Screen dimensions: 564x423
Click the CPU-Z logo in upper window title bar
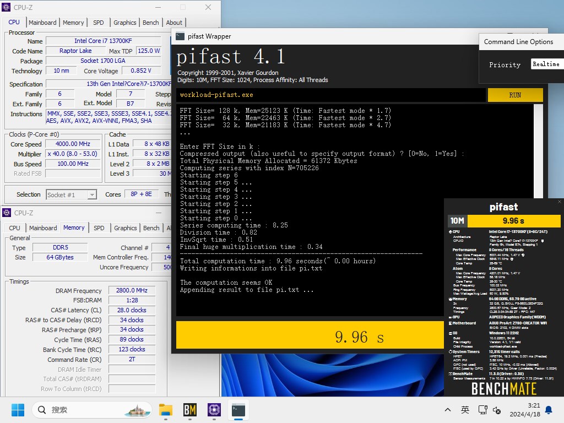click(6, 7)
